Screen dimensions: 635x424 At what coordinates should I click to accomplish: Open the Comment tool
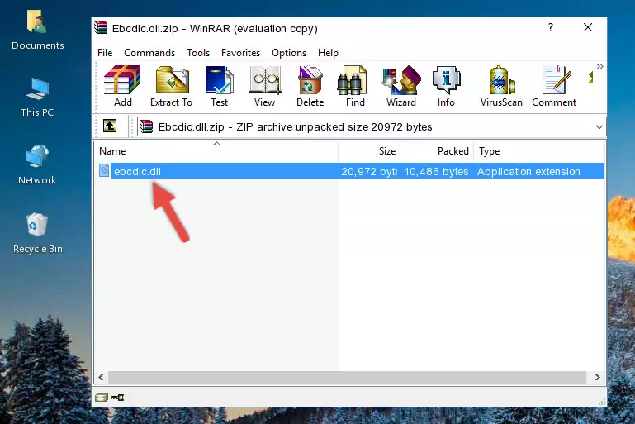554,86
